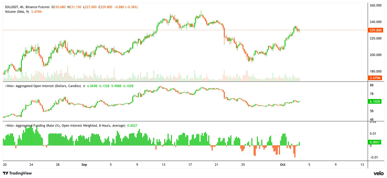
Task: Click the ø symbol in Open Interest legend
Action: [84, 86]
